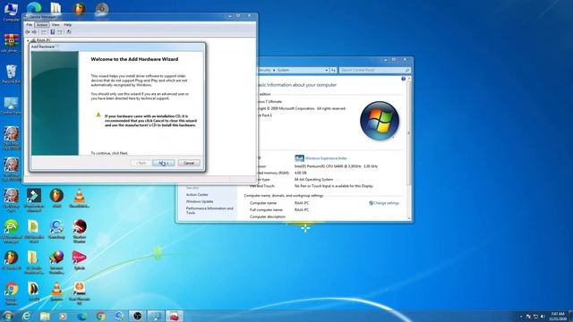Open the File menu in Device Manager
573x322 pixels.
30,25
